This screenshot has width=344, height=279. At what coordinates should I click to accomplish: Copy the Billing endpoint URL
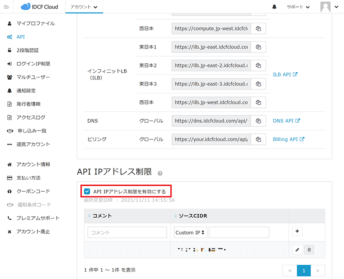[258, 140]
